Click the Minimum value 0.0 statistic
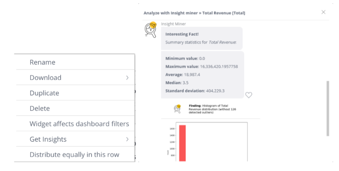The width and height of the screenshot is (339, 171). coord(185,58)
